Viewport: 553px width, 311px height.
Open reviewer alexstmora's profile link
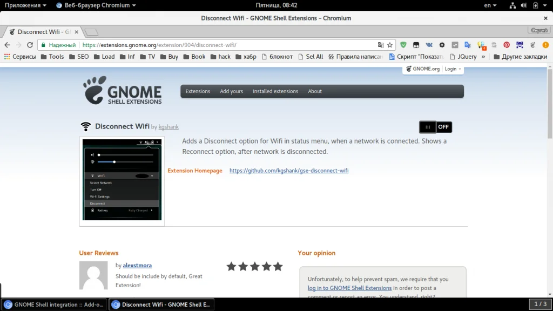click(137, 265)
